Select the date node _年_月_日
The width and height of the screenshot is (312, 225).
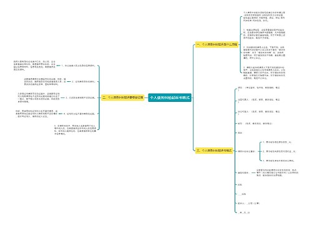pos(243,212)
